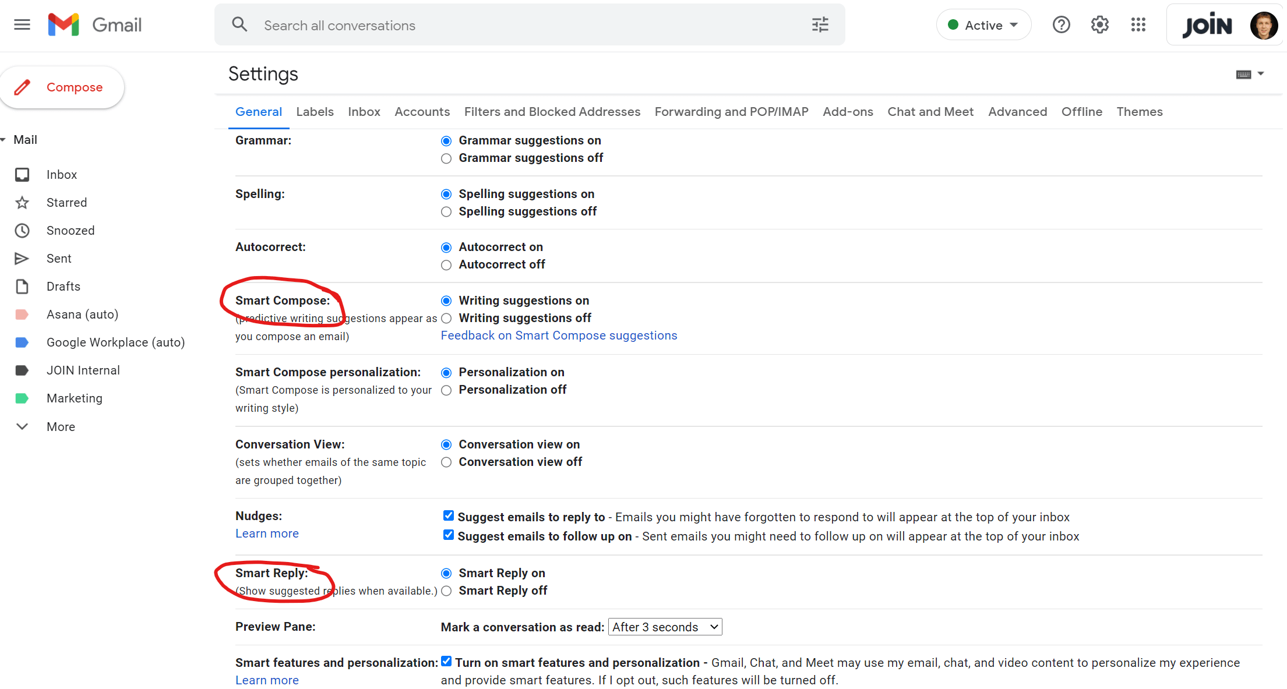Uncheck Suggest emails to reply to

click(x=446, y=517)
